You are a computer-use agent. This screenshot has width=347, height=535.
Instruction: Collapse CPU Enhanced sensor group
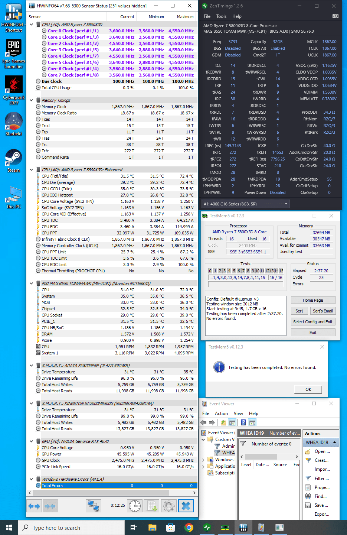pyautogui.click(x=32, y=170)
